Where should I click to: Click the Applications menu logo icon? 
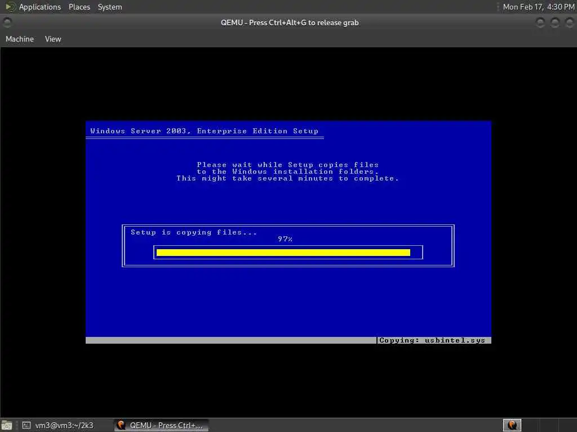pos(10,7)
